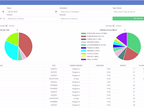
Task: Toggle the left Cantidad/Dinero switch
Action: click(7, 26)
